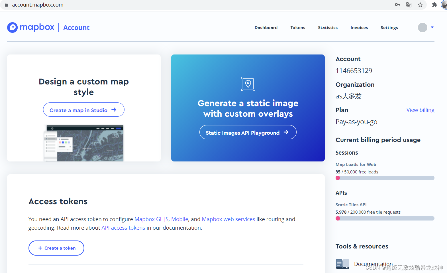Open the View billing link
The height and width of the screenshot is (273, 447).
tap(420, 110)
